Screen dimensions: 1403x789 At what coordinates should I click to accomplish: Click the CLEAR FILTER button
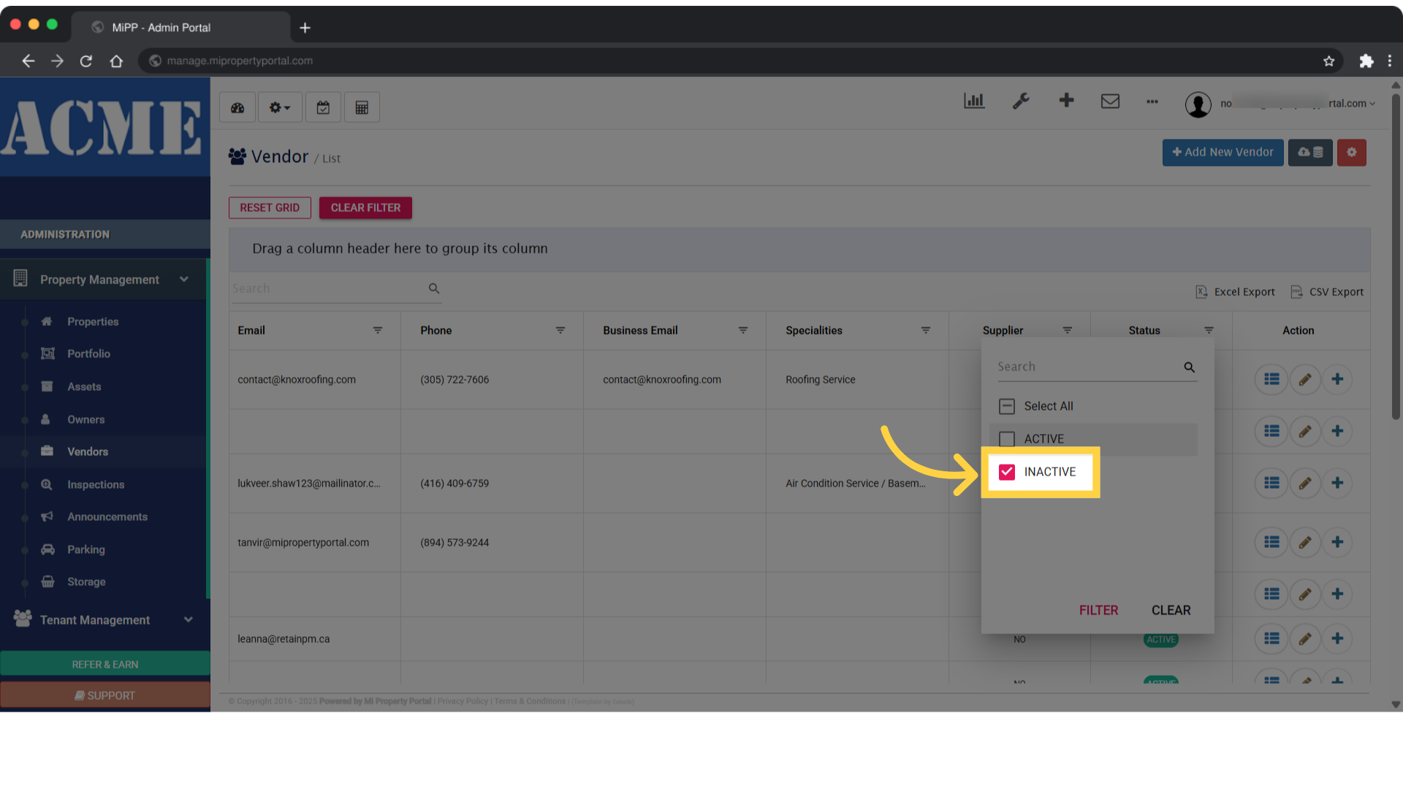365,207
